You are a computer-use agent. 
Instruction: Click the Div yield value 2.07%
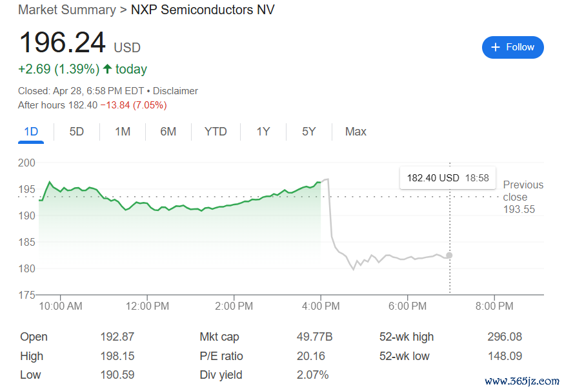(312, 375)
